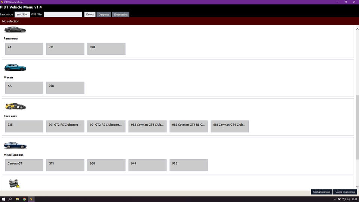Click the blue Macan car image
This screenshot has width=359, height=202.
coord(15,68)
